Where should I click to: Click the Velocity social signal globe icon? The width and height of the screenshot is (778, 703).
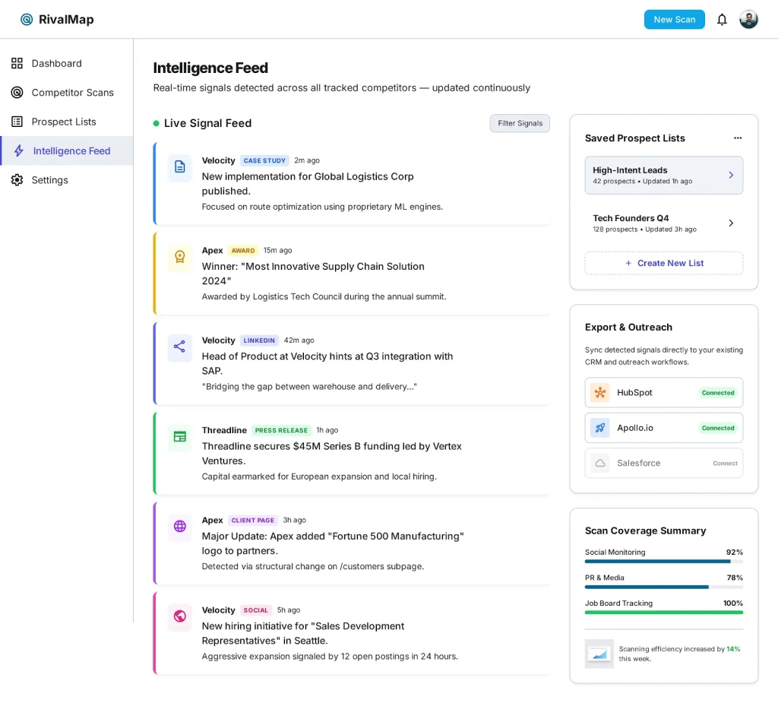(179, 616)
